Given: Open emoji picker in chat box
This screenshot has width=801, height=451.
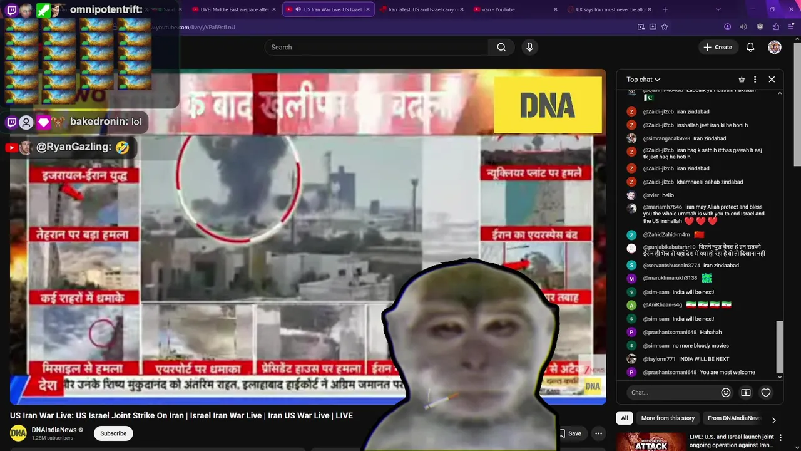Looking at the screenshot, I should 726,393.
